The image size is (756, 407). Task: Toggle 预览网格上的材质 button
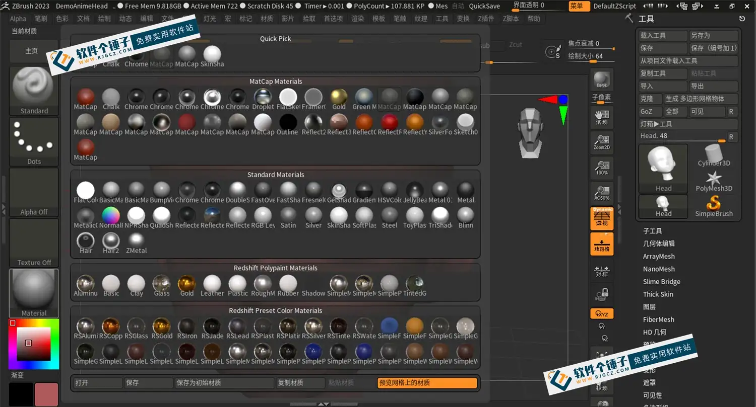pyautogui.click(x=427, y=383)
